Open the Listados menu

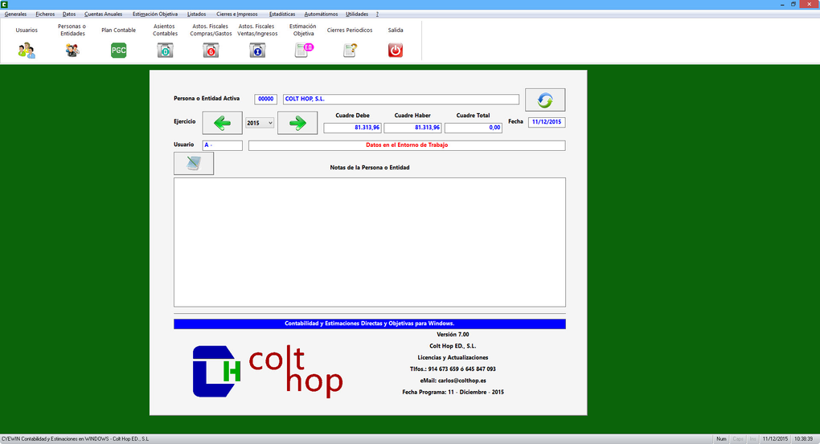(197, 14)
